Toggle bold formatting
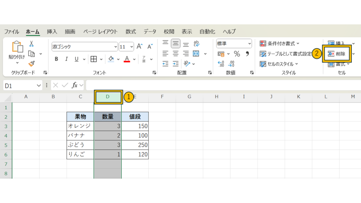361x203 pixels. (x=56, y=59)
